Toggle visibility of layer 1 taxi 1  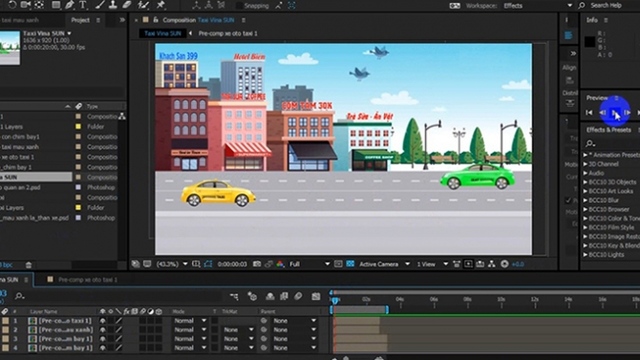coord(102,321)
